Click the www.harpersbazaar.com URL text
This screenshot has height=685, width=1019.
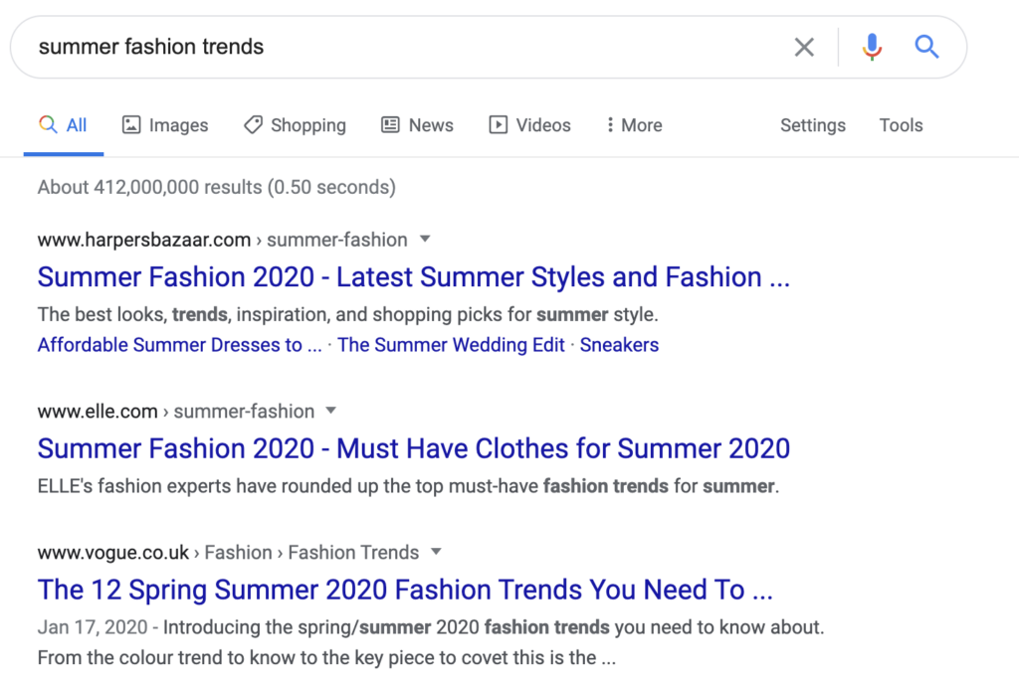tap(144, 240)
